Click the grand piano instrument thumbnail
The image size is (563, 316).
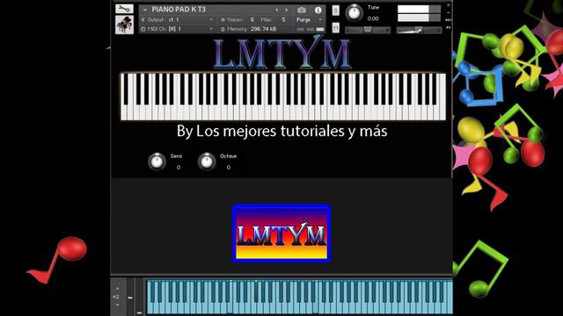[x=124, y=25]
